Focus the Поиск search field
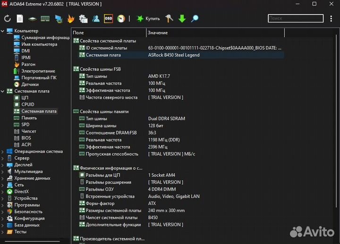The height and width of the screenshot is (244, 340). pos(296,18)
